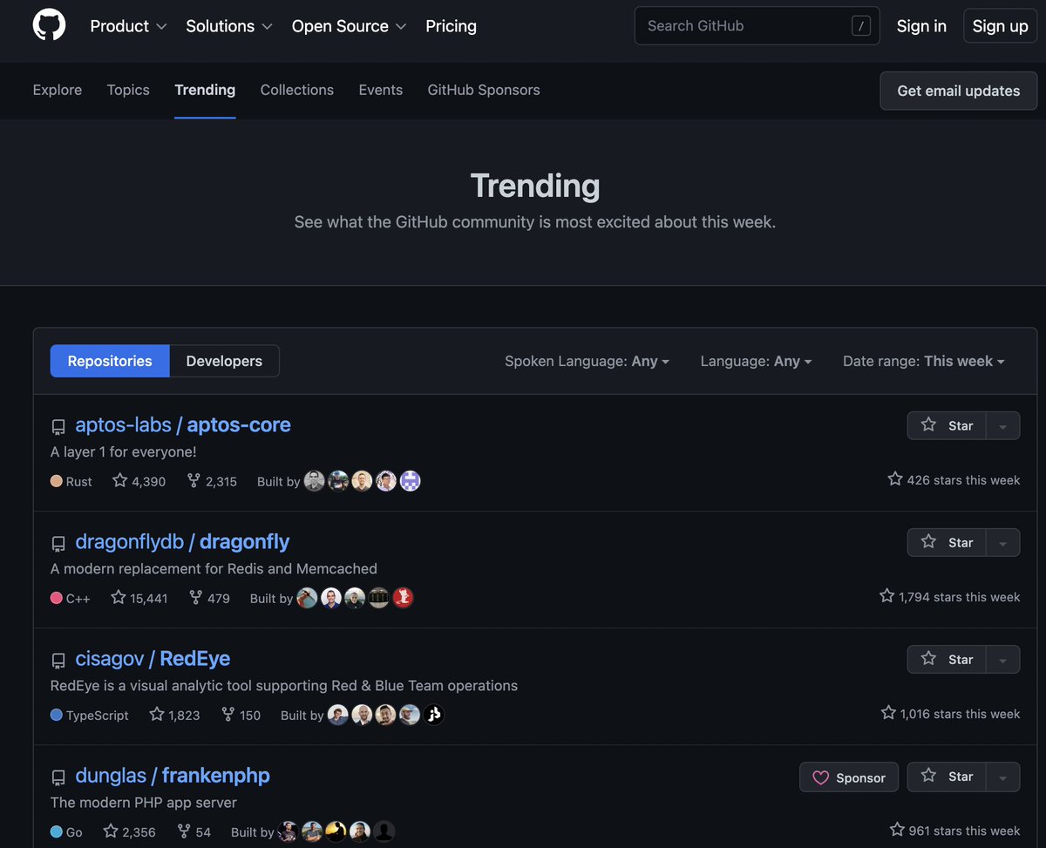
Task: Click Sign in link
Action: coord(921,26)
